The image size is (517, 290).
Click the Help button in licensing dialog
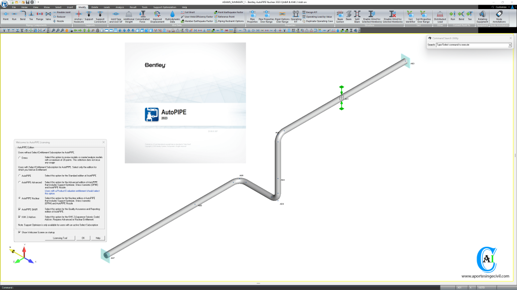pyautogui.click(x=98, y=238)
